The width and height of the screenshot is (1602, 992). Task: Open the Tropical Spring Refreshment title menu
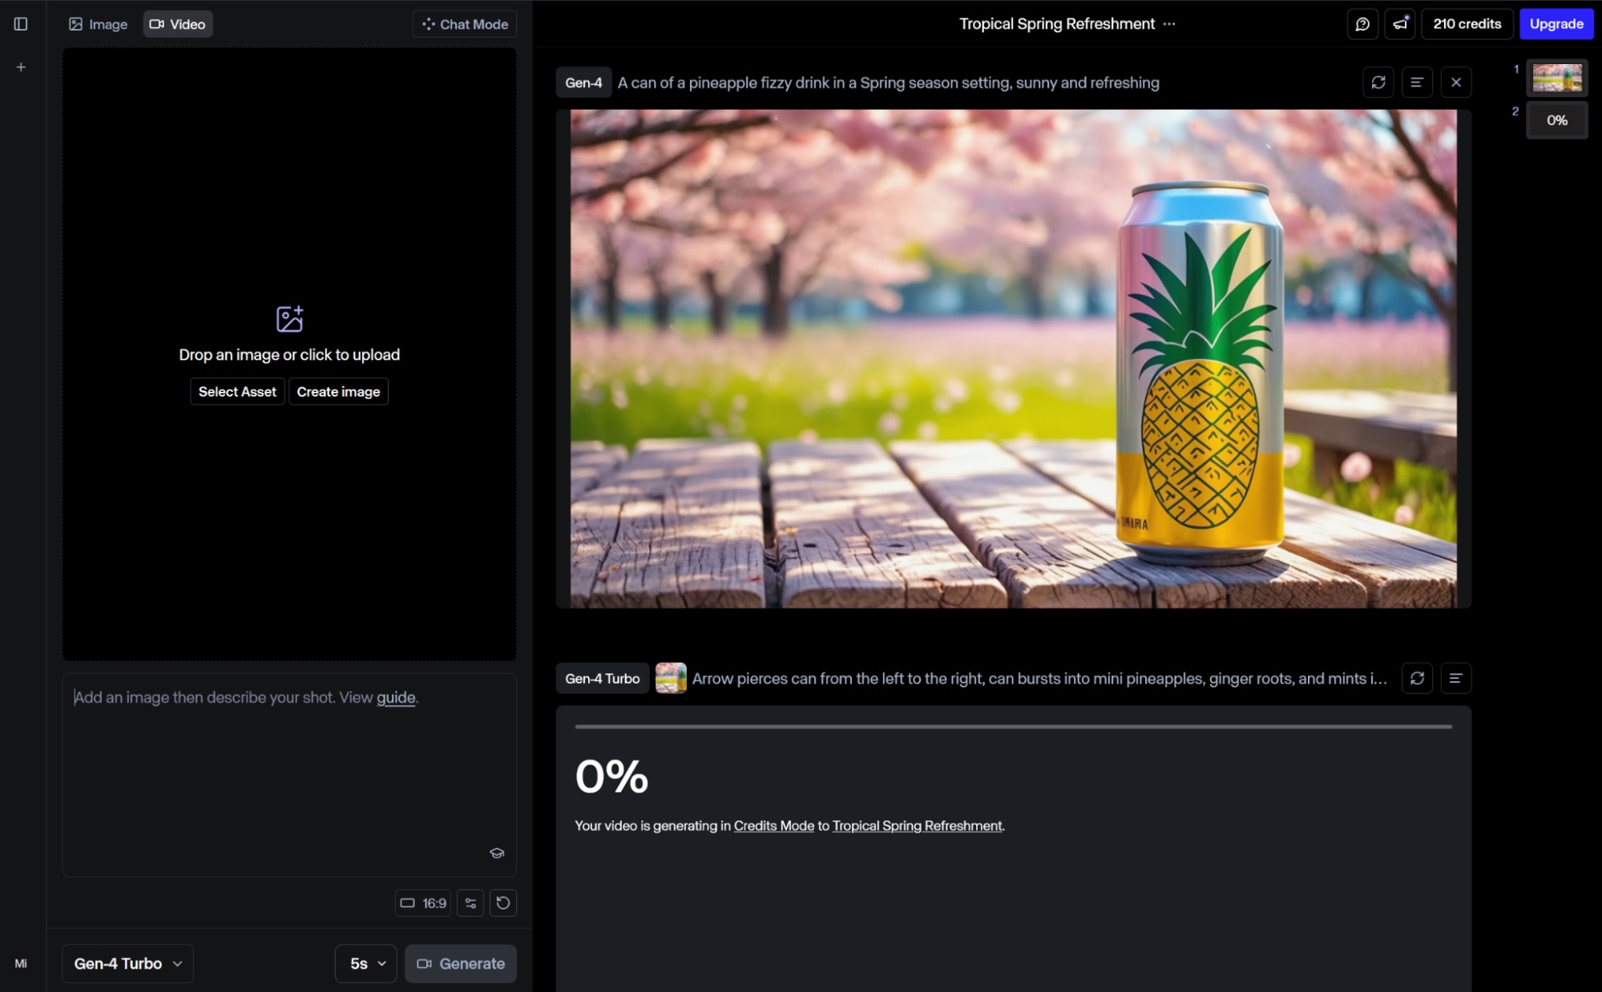point(1057,24)
